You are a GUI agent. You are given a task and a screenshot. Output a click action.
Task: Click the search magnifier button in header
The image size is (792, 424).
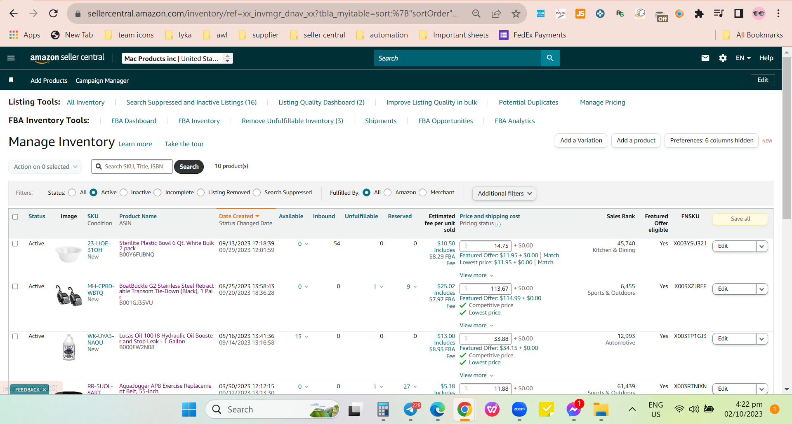click(x=550, y=58)
